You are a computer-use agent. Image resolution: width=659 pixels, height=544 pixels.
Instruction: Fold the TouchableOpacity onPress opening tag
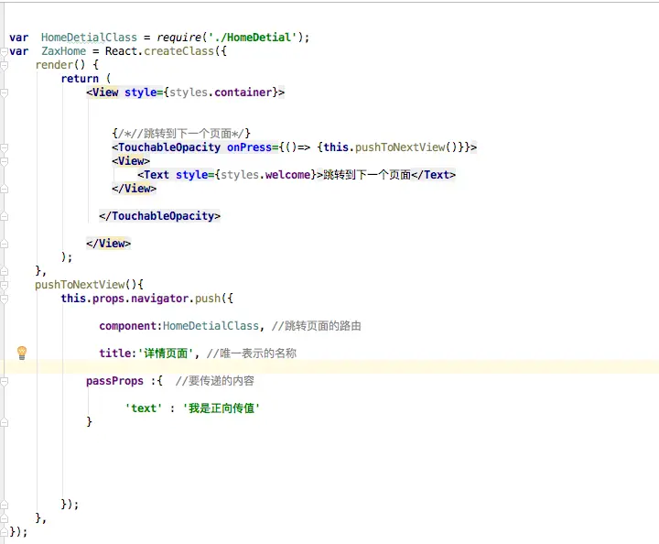pyautogui.click(x=4, y=147)
